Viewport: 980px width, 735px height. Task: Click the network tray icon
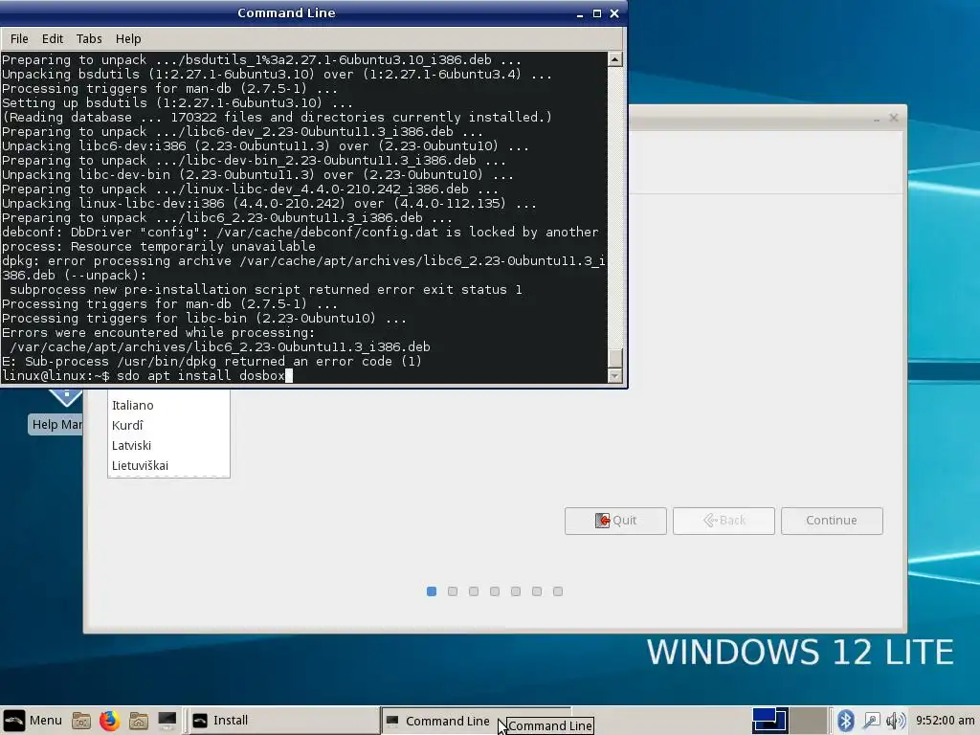(x=871, y=721)
